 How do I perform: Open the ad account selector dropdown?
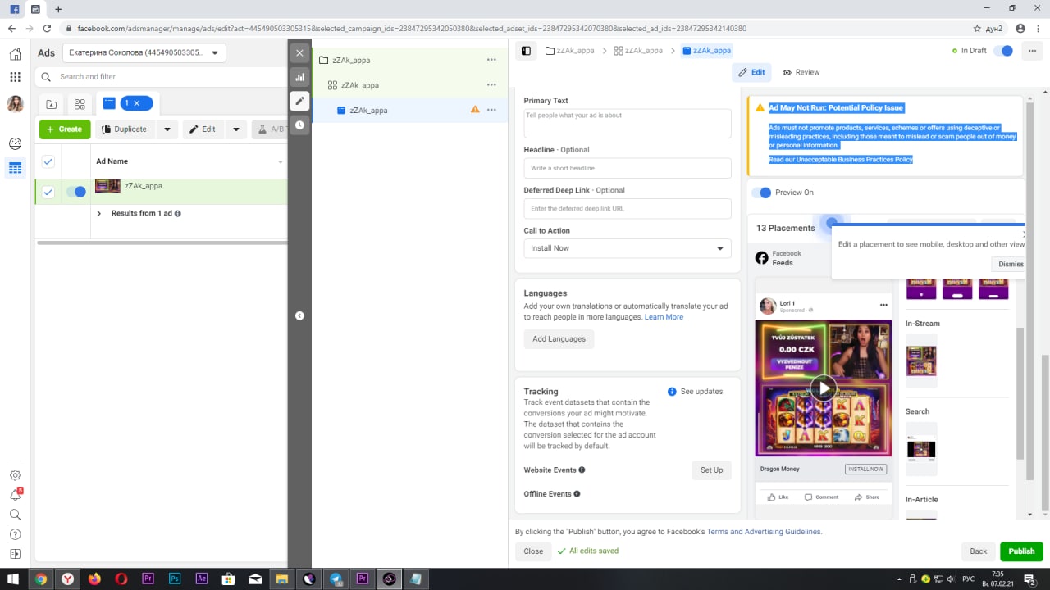[x=144, y=53]
